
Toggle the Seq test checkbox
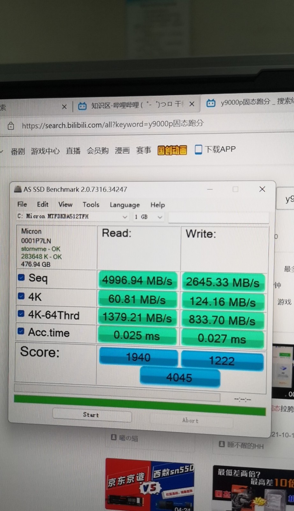(21, 278)
